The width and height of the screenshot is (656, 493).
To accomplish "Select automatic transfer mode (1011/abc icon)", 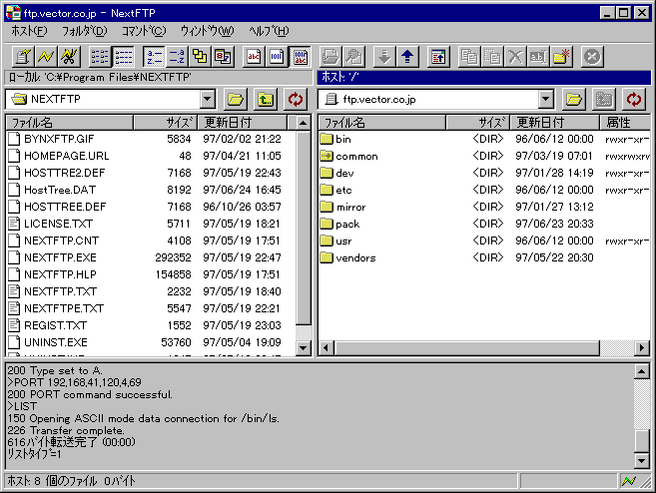I will tap(300, 57).
